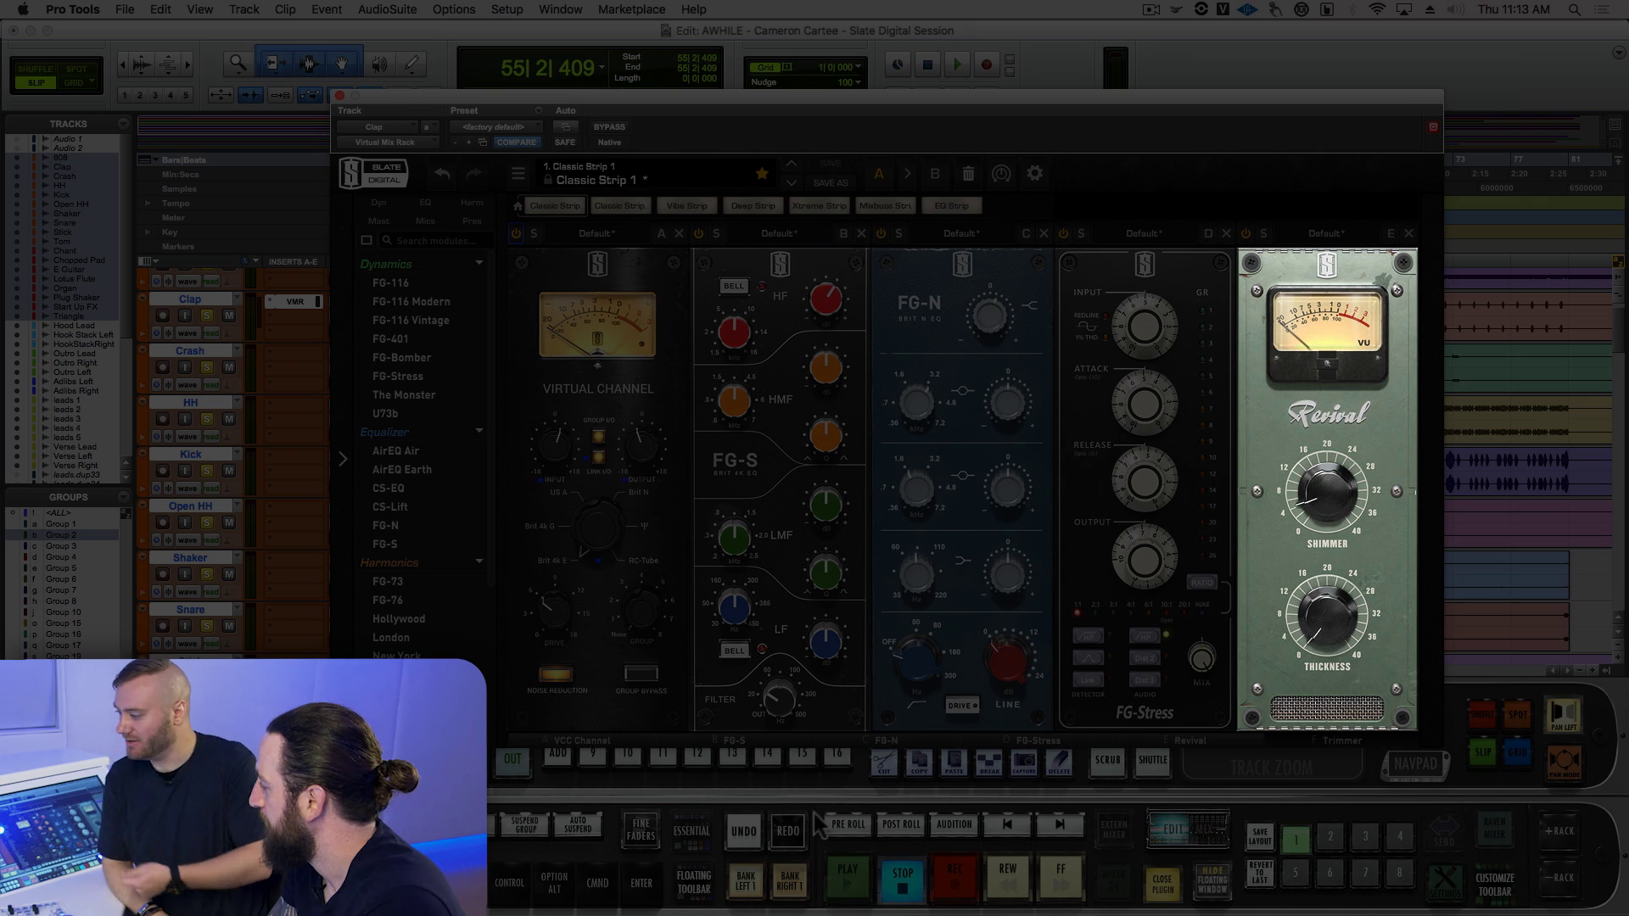Open Slate Digital gear settings
Image resolution: width=1629 pixels, height=916 pixels.
click(1034, 173)
